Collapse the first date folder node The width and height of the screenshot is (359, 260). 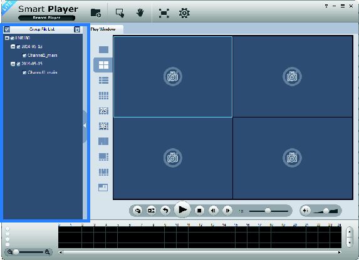click(x=13, y=47)
